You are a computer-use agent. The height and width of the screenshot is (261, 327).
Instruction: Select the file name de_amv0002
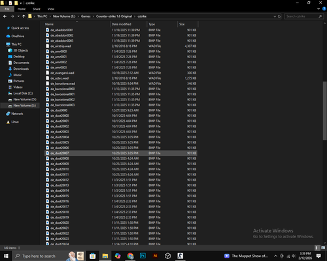pos(59,62)
